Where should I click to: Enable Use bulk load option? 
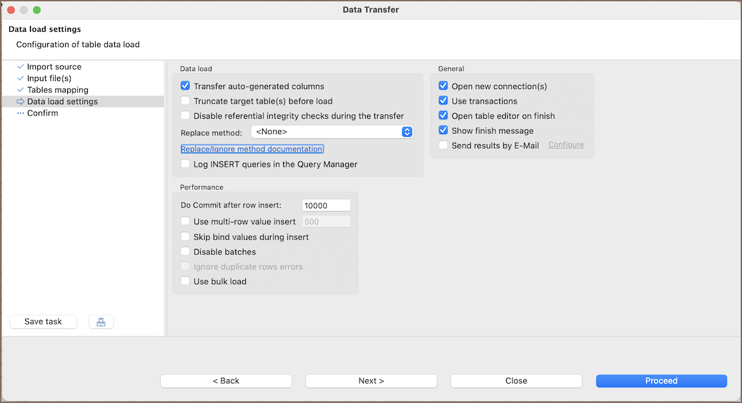click(185, 282)
